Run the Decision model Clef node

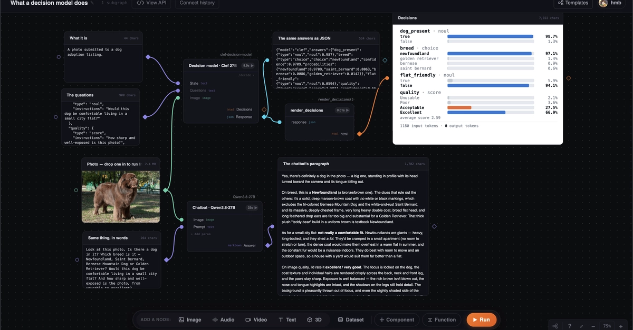248,66
